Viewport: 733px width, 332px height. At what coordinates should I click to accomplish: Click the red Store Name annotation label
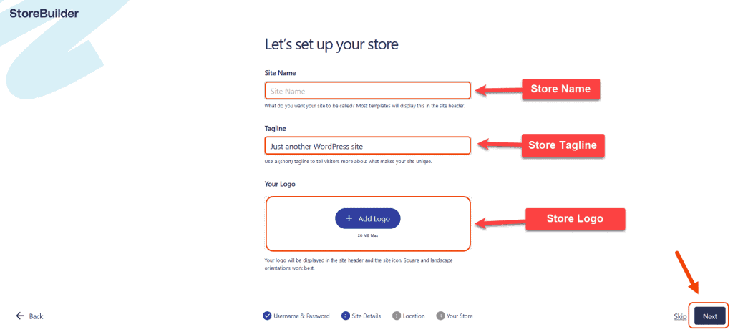point(560,89)
